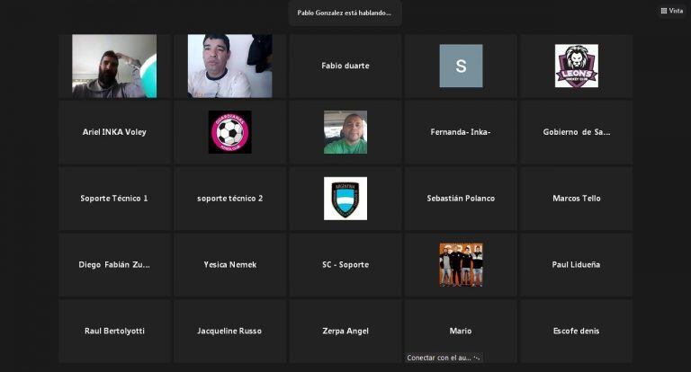Click Conectar con el audio option
Screen dimensions: 691x372
(x=443, y=358)
